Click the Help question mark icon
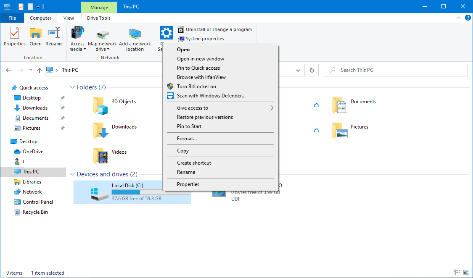The image size is (473, 278). [x=468, y=18]
